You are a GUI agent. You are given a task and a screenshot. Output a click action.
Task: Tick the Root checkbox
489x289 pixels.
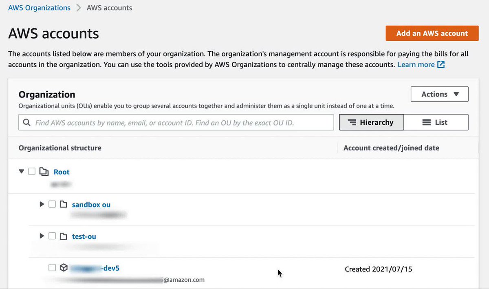point(32,172)
